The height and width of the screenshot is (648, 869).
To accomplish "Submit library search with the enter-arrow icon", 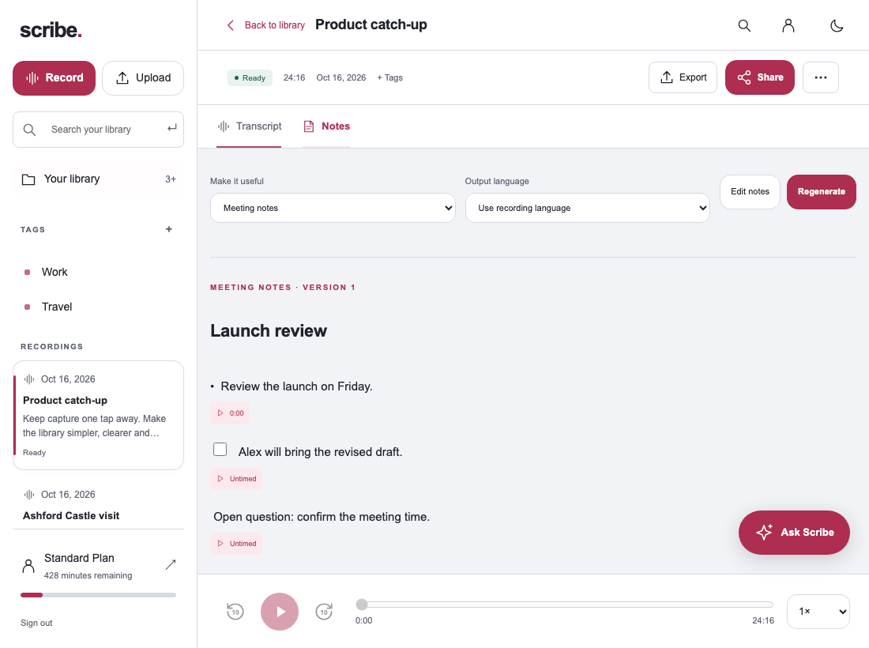I will click(x=171, y=128).
